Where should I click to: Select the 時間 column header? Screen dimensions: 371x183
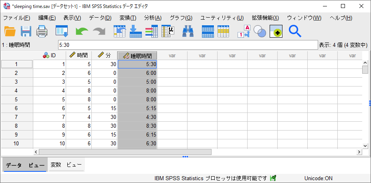[x=79, y=56]
